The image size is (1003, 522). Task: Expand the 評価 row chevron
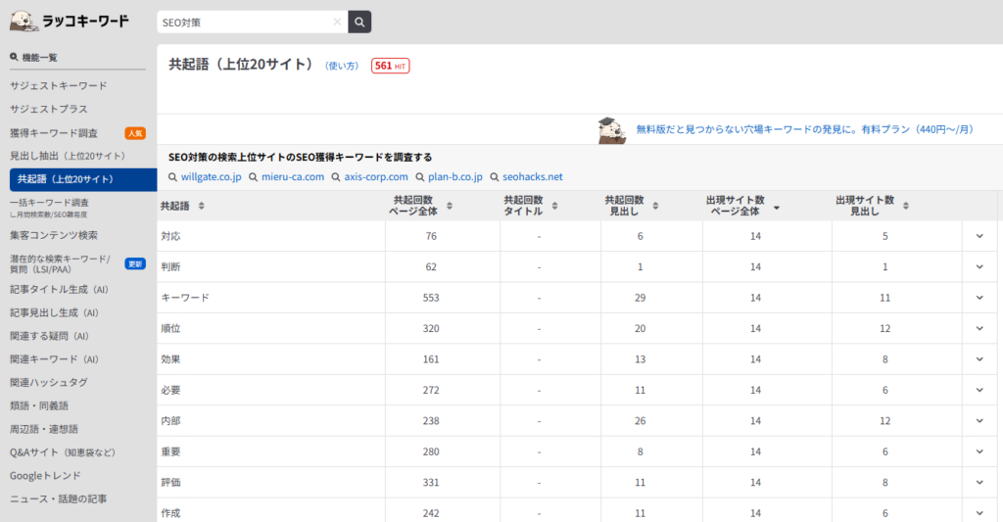(979, 483)
